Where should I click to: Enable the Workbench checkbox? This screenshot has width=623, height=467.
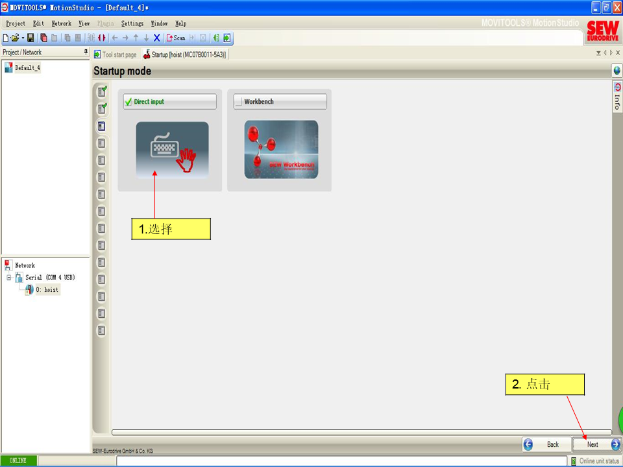(238, 102)
